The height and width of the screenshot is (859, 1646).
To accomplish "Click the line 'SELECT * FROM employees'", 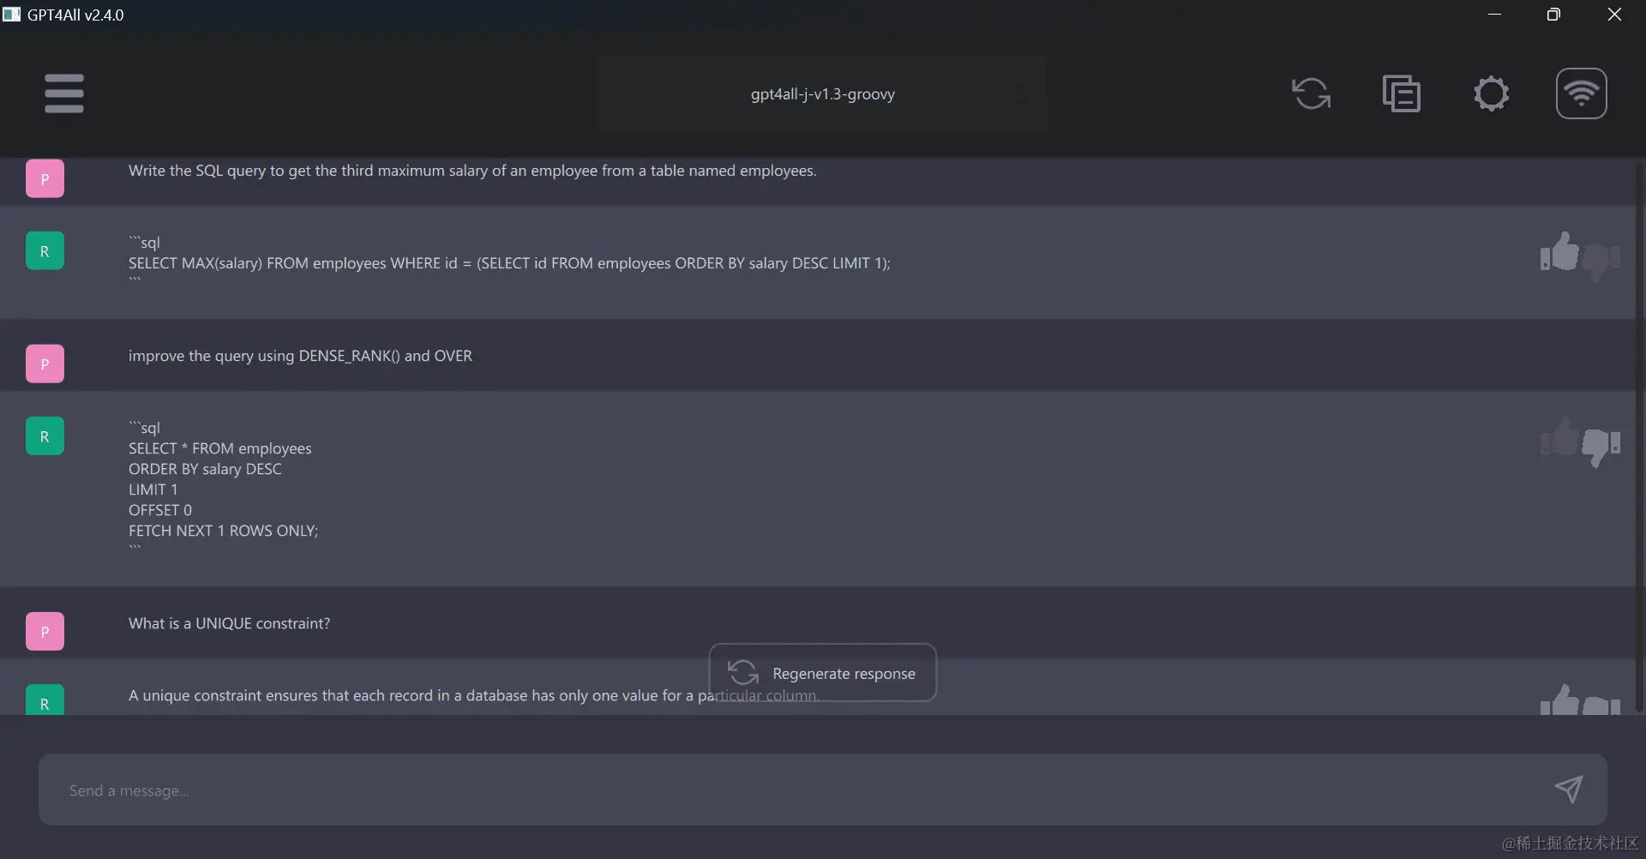I will (x=220, y=448).
